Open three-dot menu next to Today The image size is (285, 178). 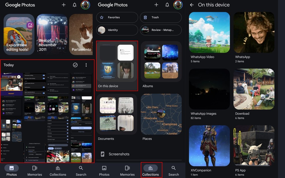click(x=86, y=65)
